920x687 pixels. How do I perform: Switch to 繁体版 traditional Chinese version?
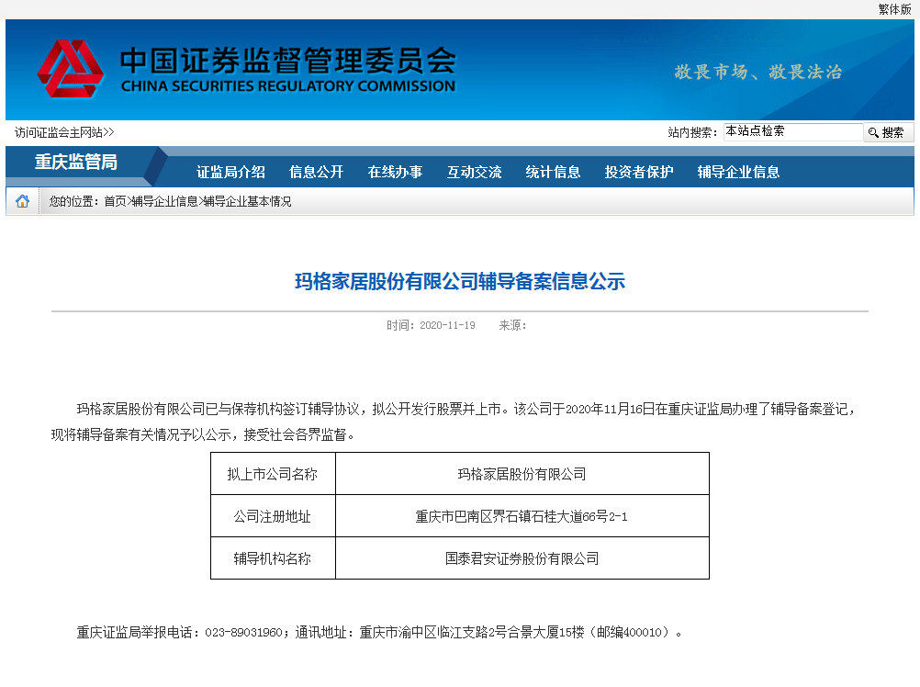pyautogui.click(x=895, y=9)
